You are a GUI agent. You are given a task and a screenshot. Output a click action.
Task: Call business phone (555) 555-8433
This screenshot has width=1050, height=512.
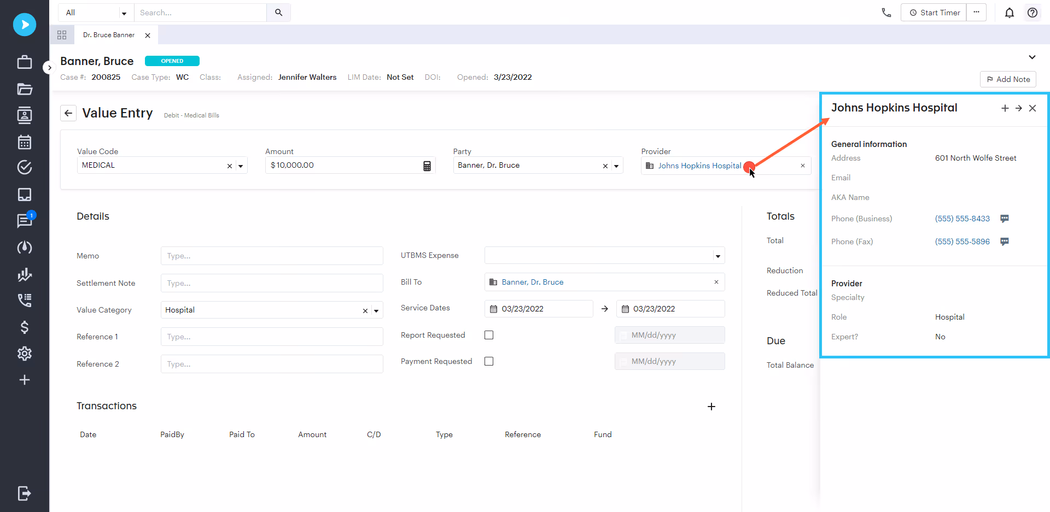point(962,219)
